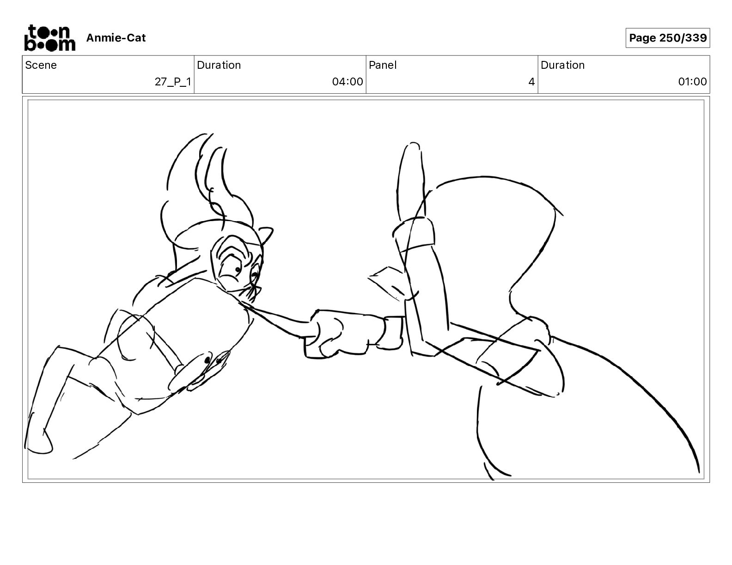
Task: Select the panel number 4
Action: pyautogui.click(x=531, y=82)
